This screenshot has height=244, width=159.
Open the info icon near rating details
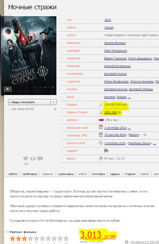coord(127,242)
